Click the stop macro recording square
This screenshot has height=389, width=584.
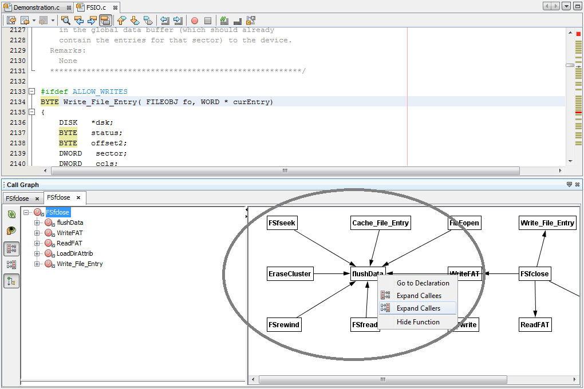tap(208, 20)
